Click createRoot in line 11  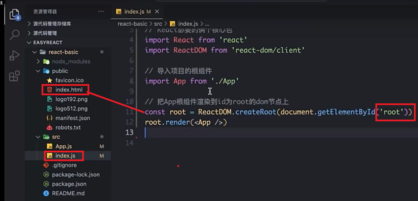(256, 112)
